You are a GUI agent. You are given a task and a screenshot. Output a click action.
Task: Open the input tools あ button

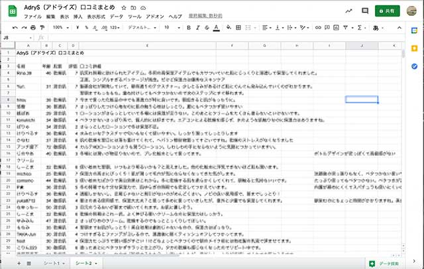tap(376, 28)
